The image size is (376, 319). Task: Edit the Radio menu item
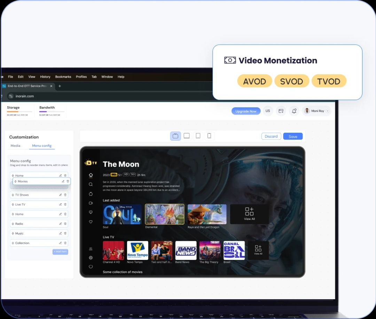[x=60, y=224]
